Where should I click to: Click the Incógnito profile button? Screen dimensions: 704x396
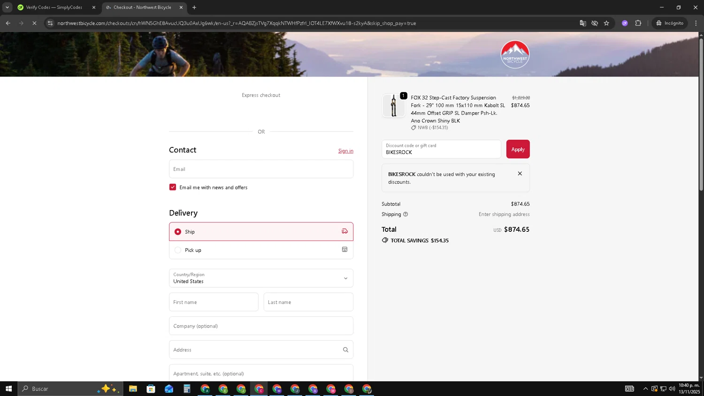click(x=670, y=23)
